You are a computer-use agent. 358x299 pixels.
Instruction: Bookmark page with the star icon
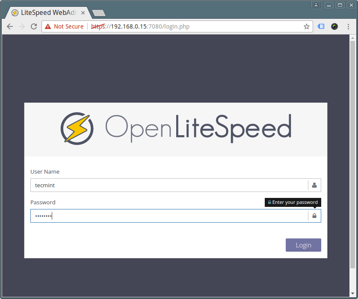(306, 26)
